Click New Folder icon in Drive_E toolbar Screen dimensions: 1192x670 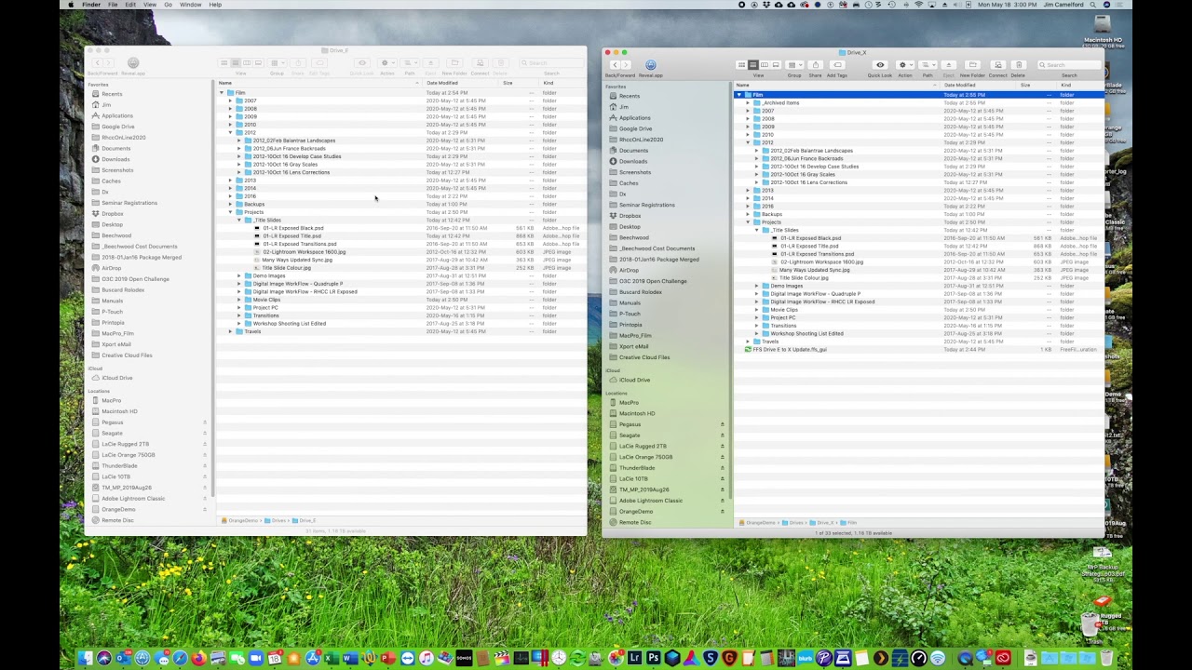(x=454, y=63)
